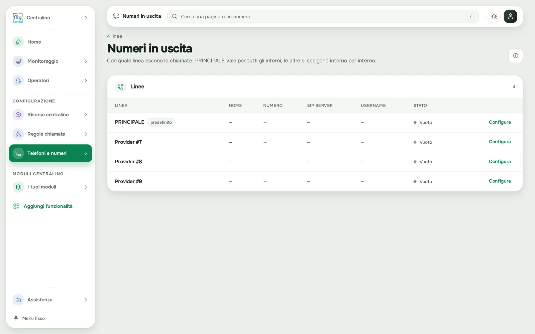The image size is (535, 334).
Task: Click the Risorse centralino cube icon
Action: pos(18,115)
